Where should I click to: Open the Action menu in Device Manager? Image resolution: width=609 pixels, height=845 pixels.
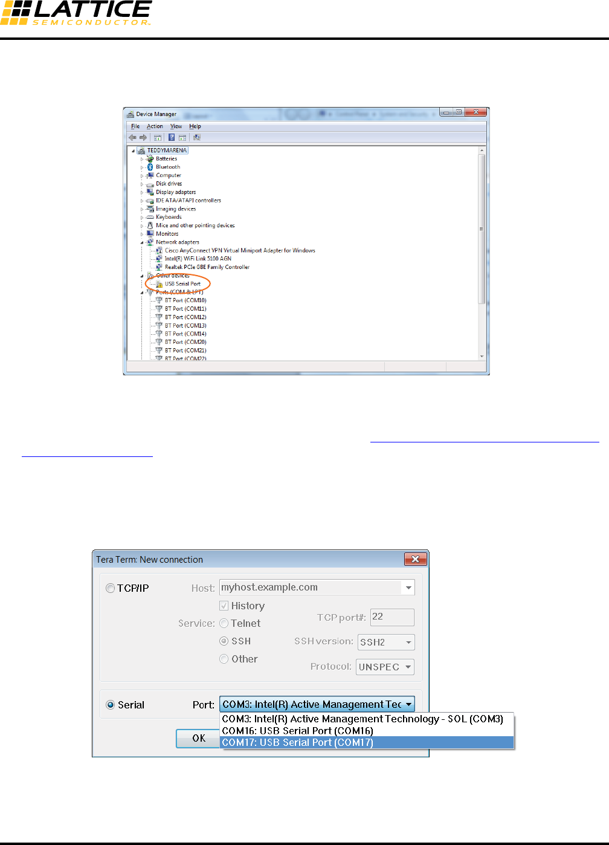(155, 126)
